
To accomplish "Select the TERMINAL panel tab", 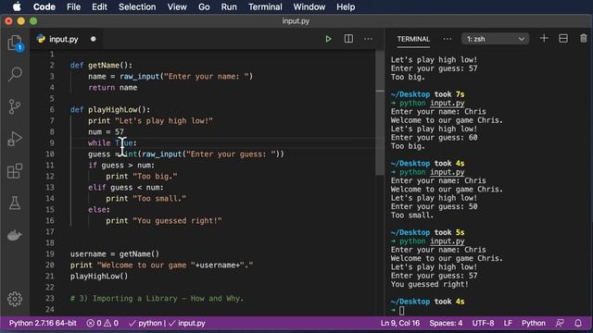I will (x=413, y=39).
